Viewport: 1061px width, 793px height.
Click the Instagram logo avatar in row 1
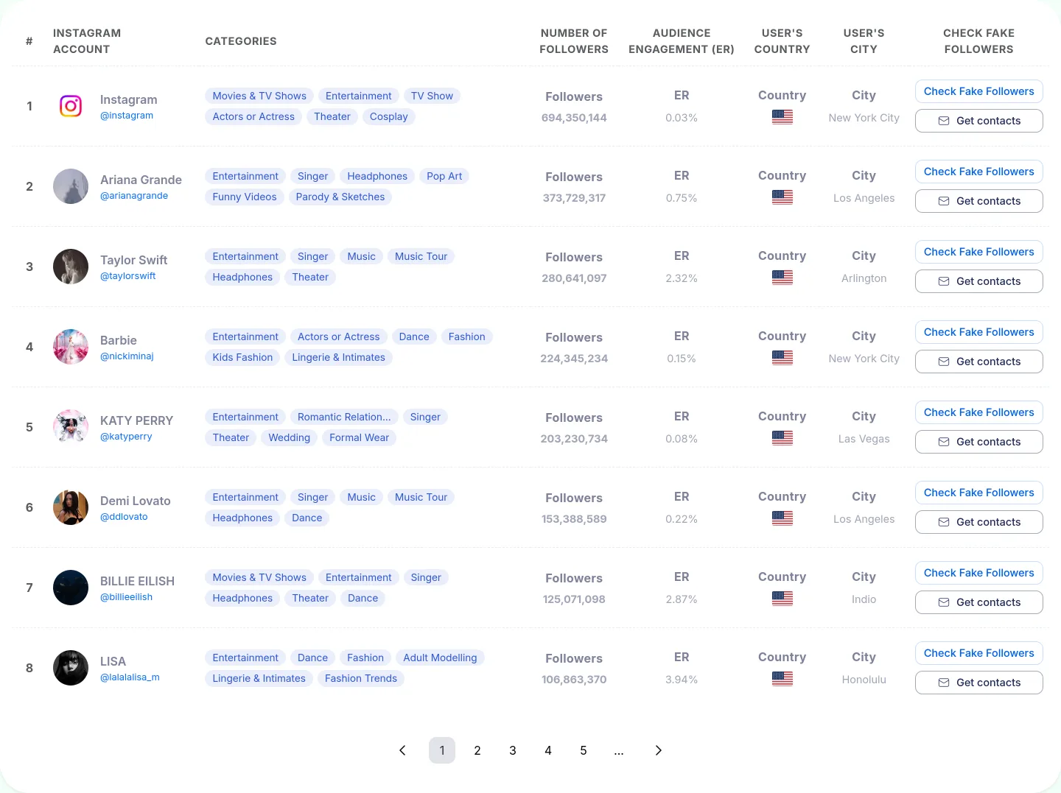71,106
